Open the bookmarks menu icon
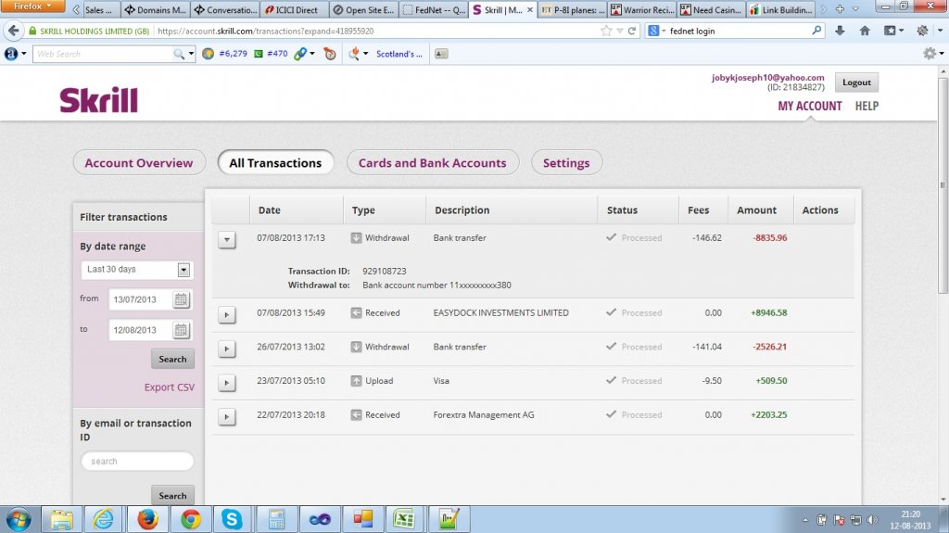 [892, 31]
